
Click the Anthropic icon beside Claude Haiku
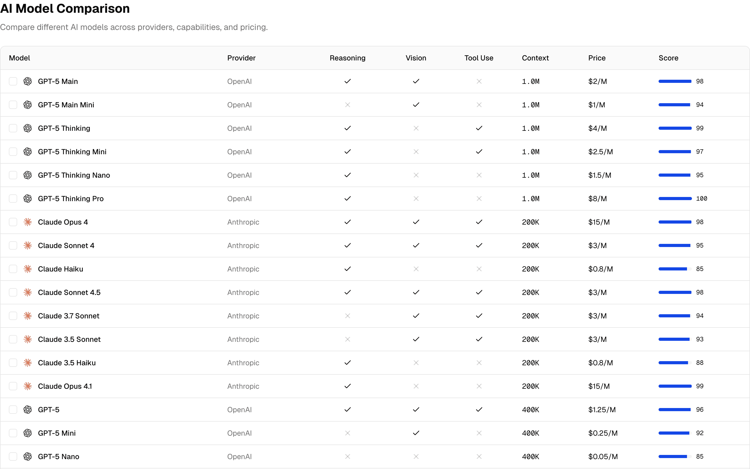pos(28,269)
